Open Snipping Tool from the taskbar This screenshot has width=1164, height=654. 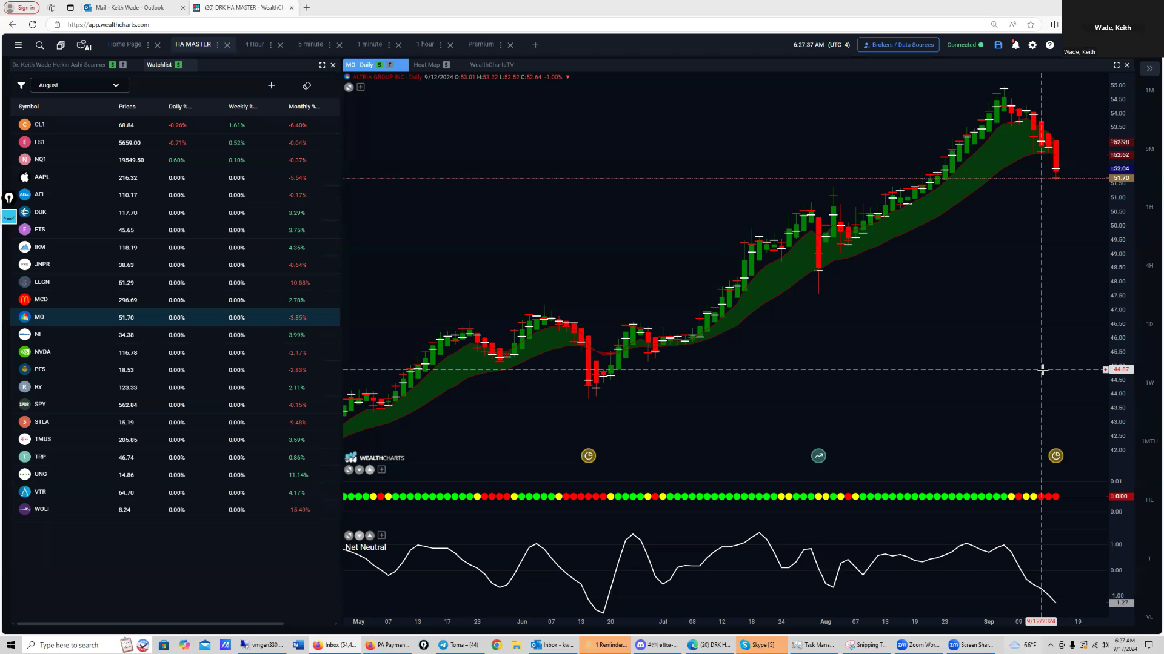867,645
